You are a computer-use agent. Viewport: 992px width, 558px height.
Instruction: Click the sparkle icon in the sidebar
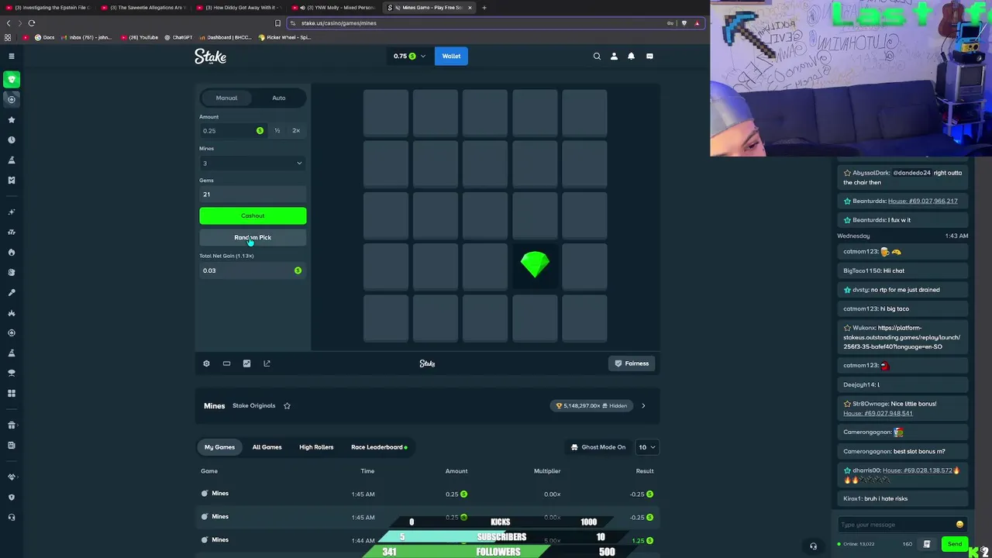pos(12,212)
